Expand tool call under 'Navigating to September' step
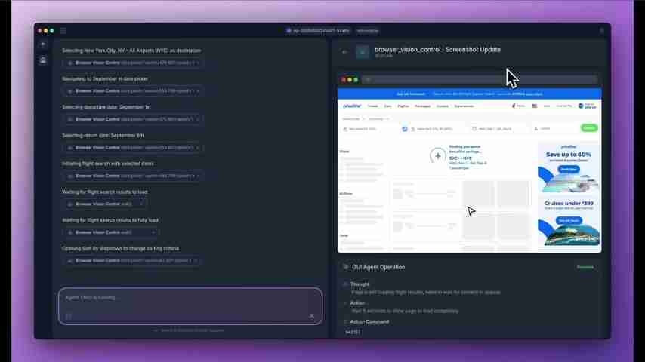The width and height of the screenshot is (645, 362). (133, 91)
